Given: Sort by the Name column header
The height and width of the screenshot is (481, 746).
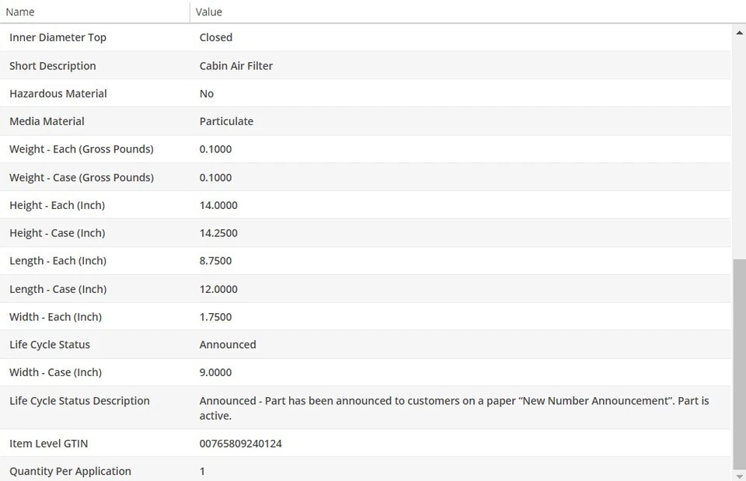Looking at the screenshot, I should [20, 12].
